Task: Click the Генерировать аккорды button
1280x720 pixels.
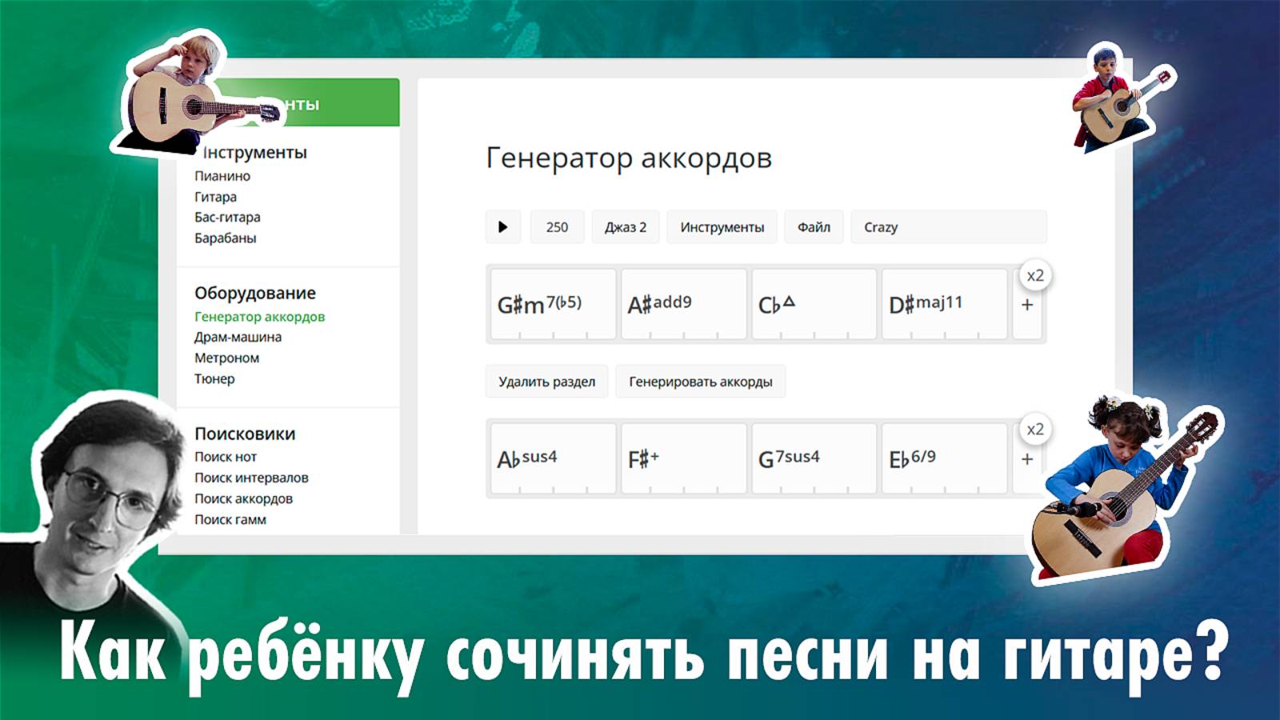Action: [701, 382]
